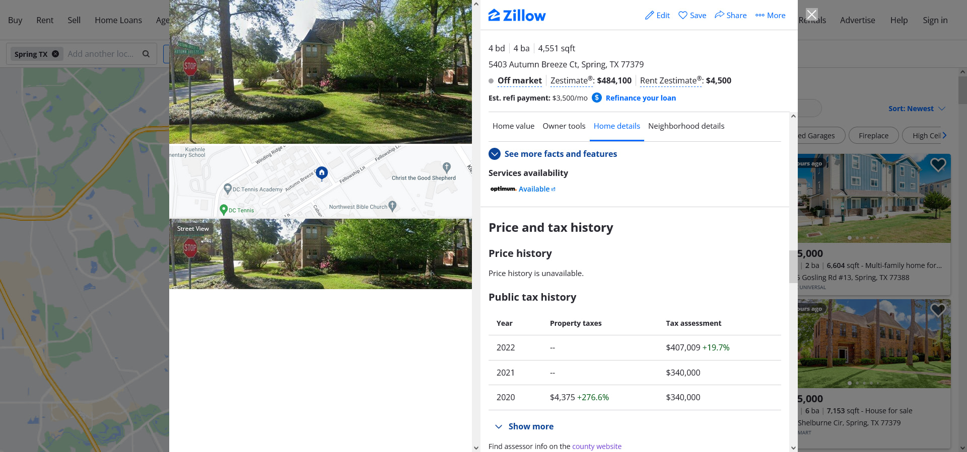The height and width of the screenshot is (452, 967).
Task: Click the Zillow logo
Action: tap(517, 16)
